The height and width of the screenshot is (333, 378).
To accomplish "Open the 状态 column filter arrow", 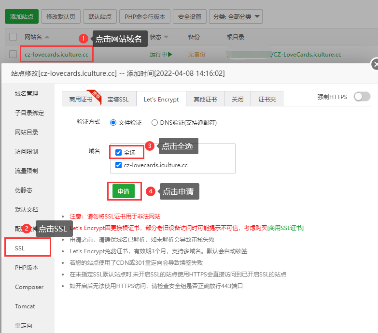I will click(x=166, y=37).
